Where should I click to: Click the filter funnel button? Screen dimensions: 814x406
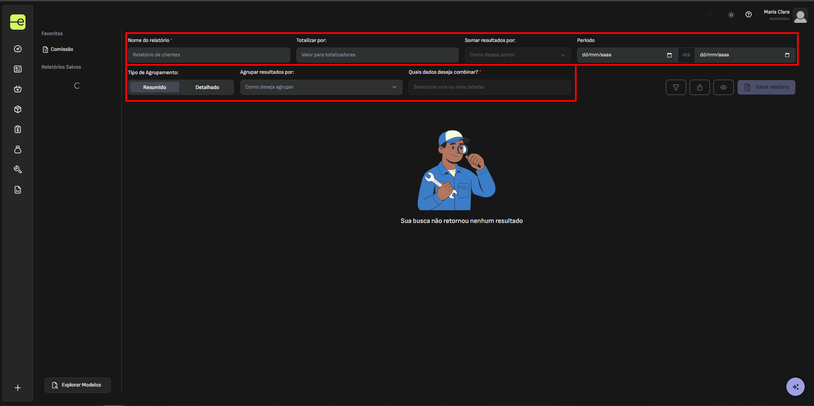point(676,87)
